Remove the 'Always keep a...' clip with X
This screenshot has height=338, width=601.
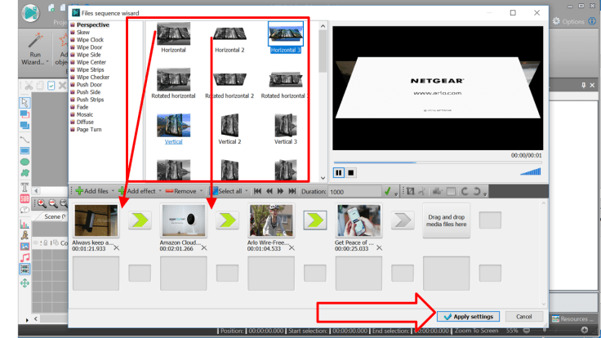[116, 248]
